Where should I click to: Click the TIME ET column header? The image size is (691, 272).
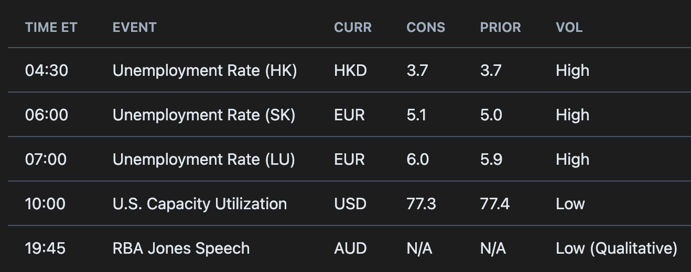tap(51, 28)
